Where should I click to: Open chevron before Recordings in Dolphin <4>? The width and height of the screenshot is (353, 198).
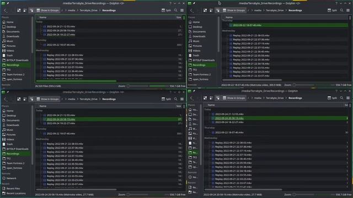100,99
